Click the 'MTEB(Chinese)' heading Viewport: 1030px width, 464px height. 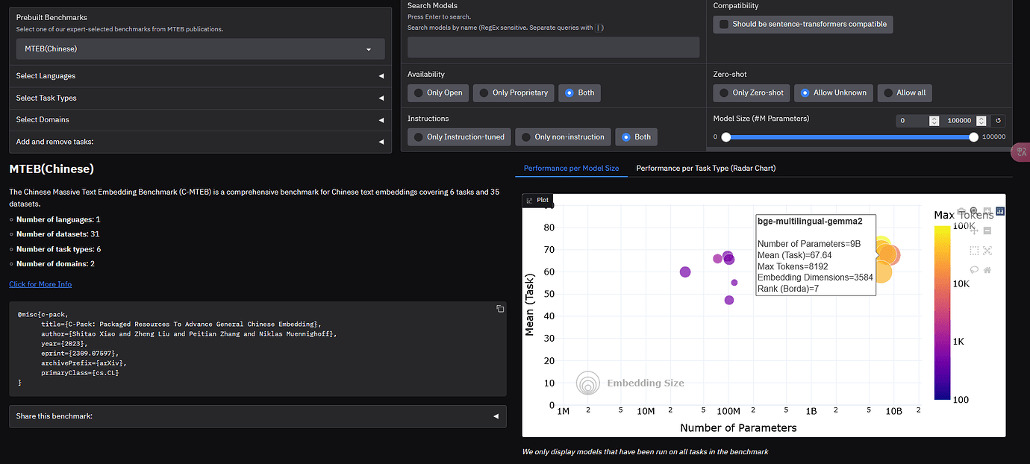51,169
